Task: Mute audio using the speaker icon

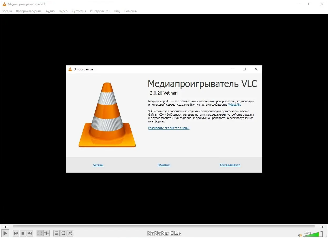Action: 300,235
